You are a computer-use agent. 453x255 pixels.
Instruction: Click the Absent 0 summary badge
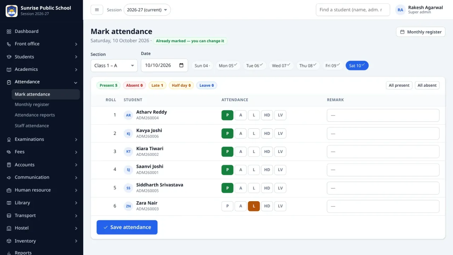[134, 85]
